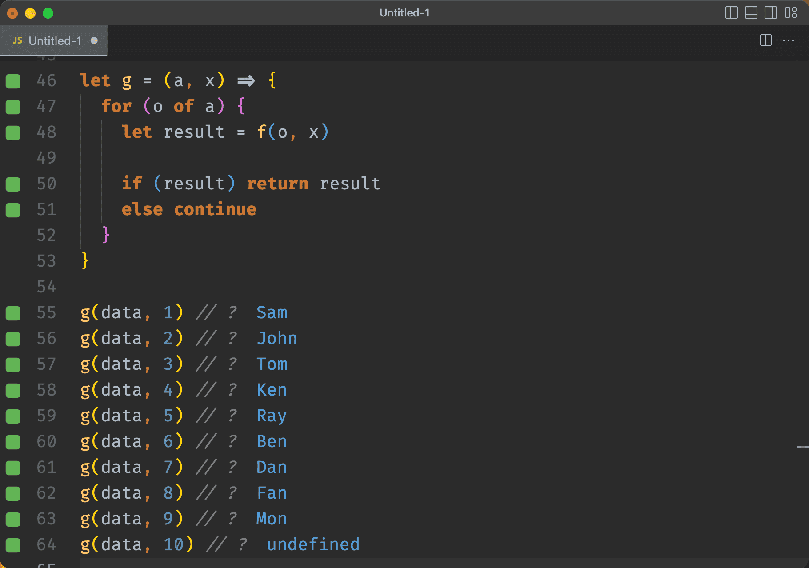Toggle the bottom panel layout icon
Image resolution: width=809 pixels, height=568 pixels.
point(751,13)
